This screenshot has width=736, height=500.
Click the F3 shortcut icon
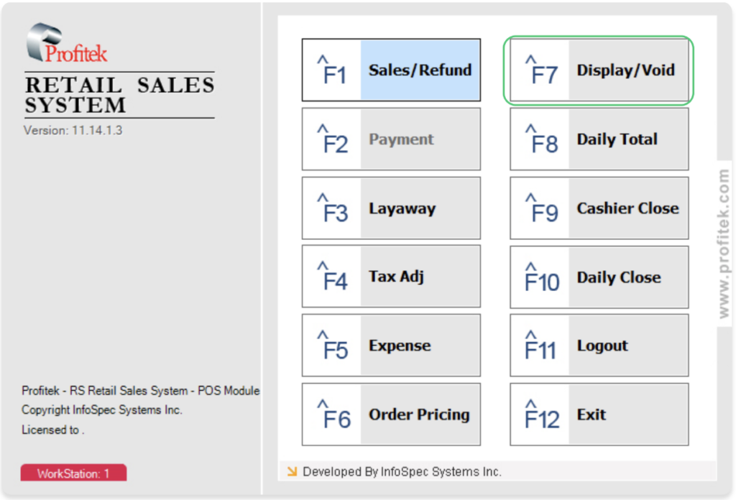tap(332, 208)
